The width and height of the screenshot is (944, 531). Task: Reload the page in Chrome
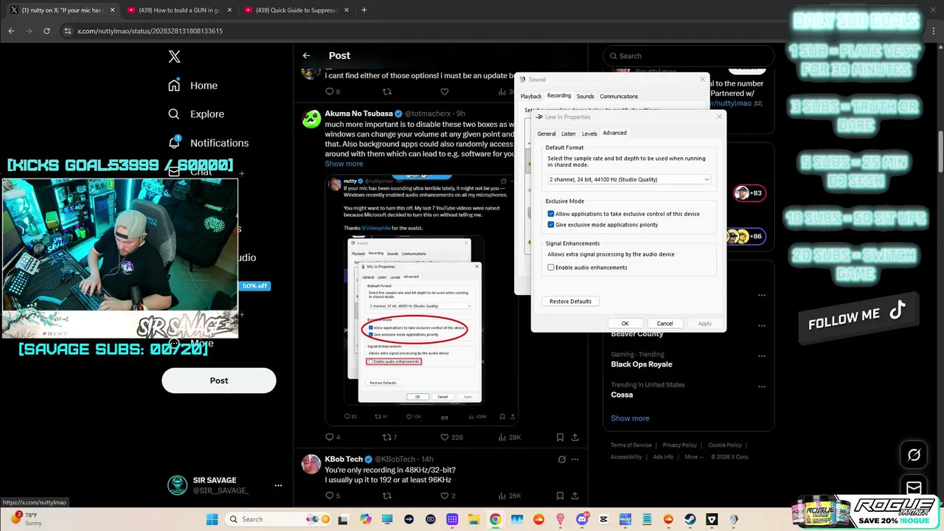[46, 31]
